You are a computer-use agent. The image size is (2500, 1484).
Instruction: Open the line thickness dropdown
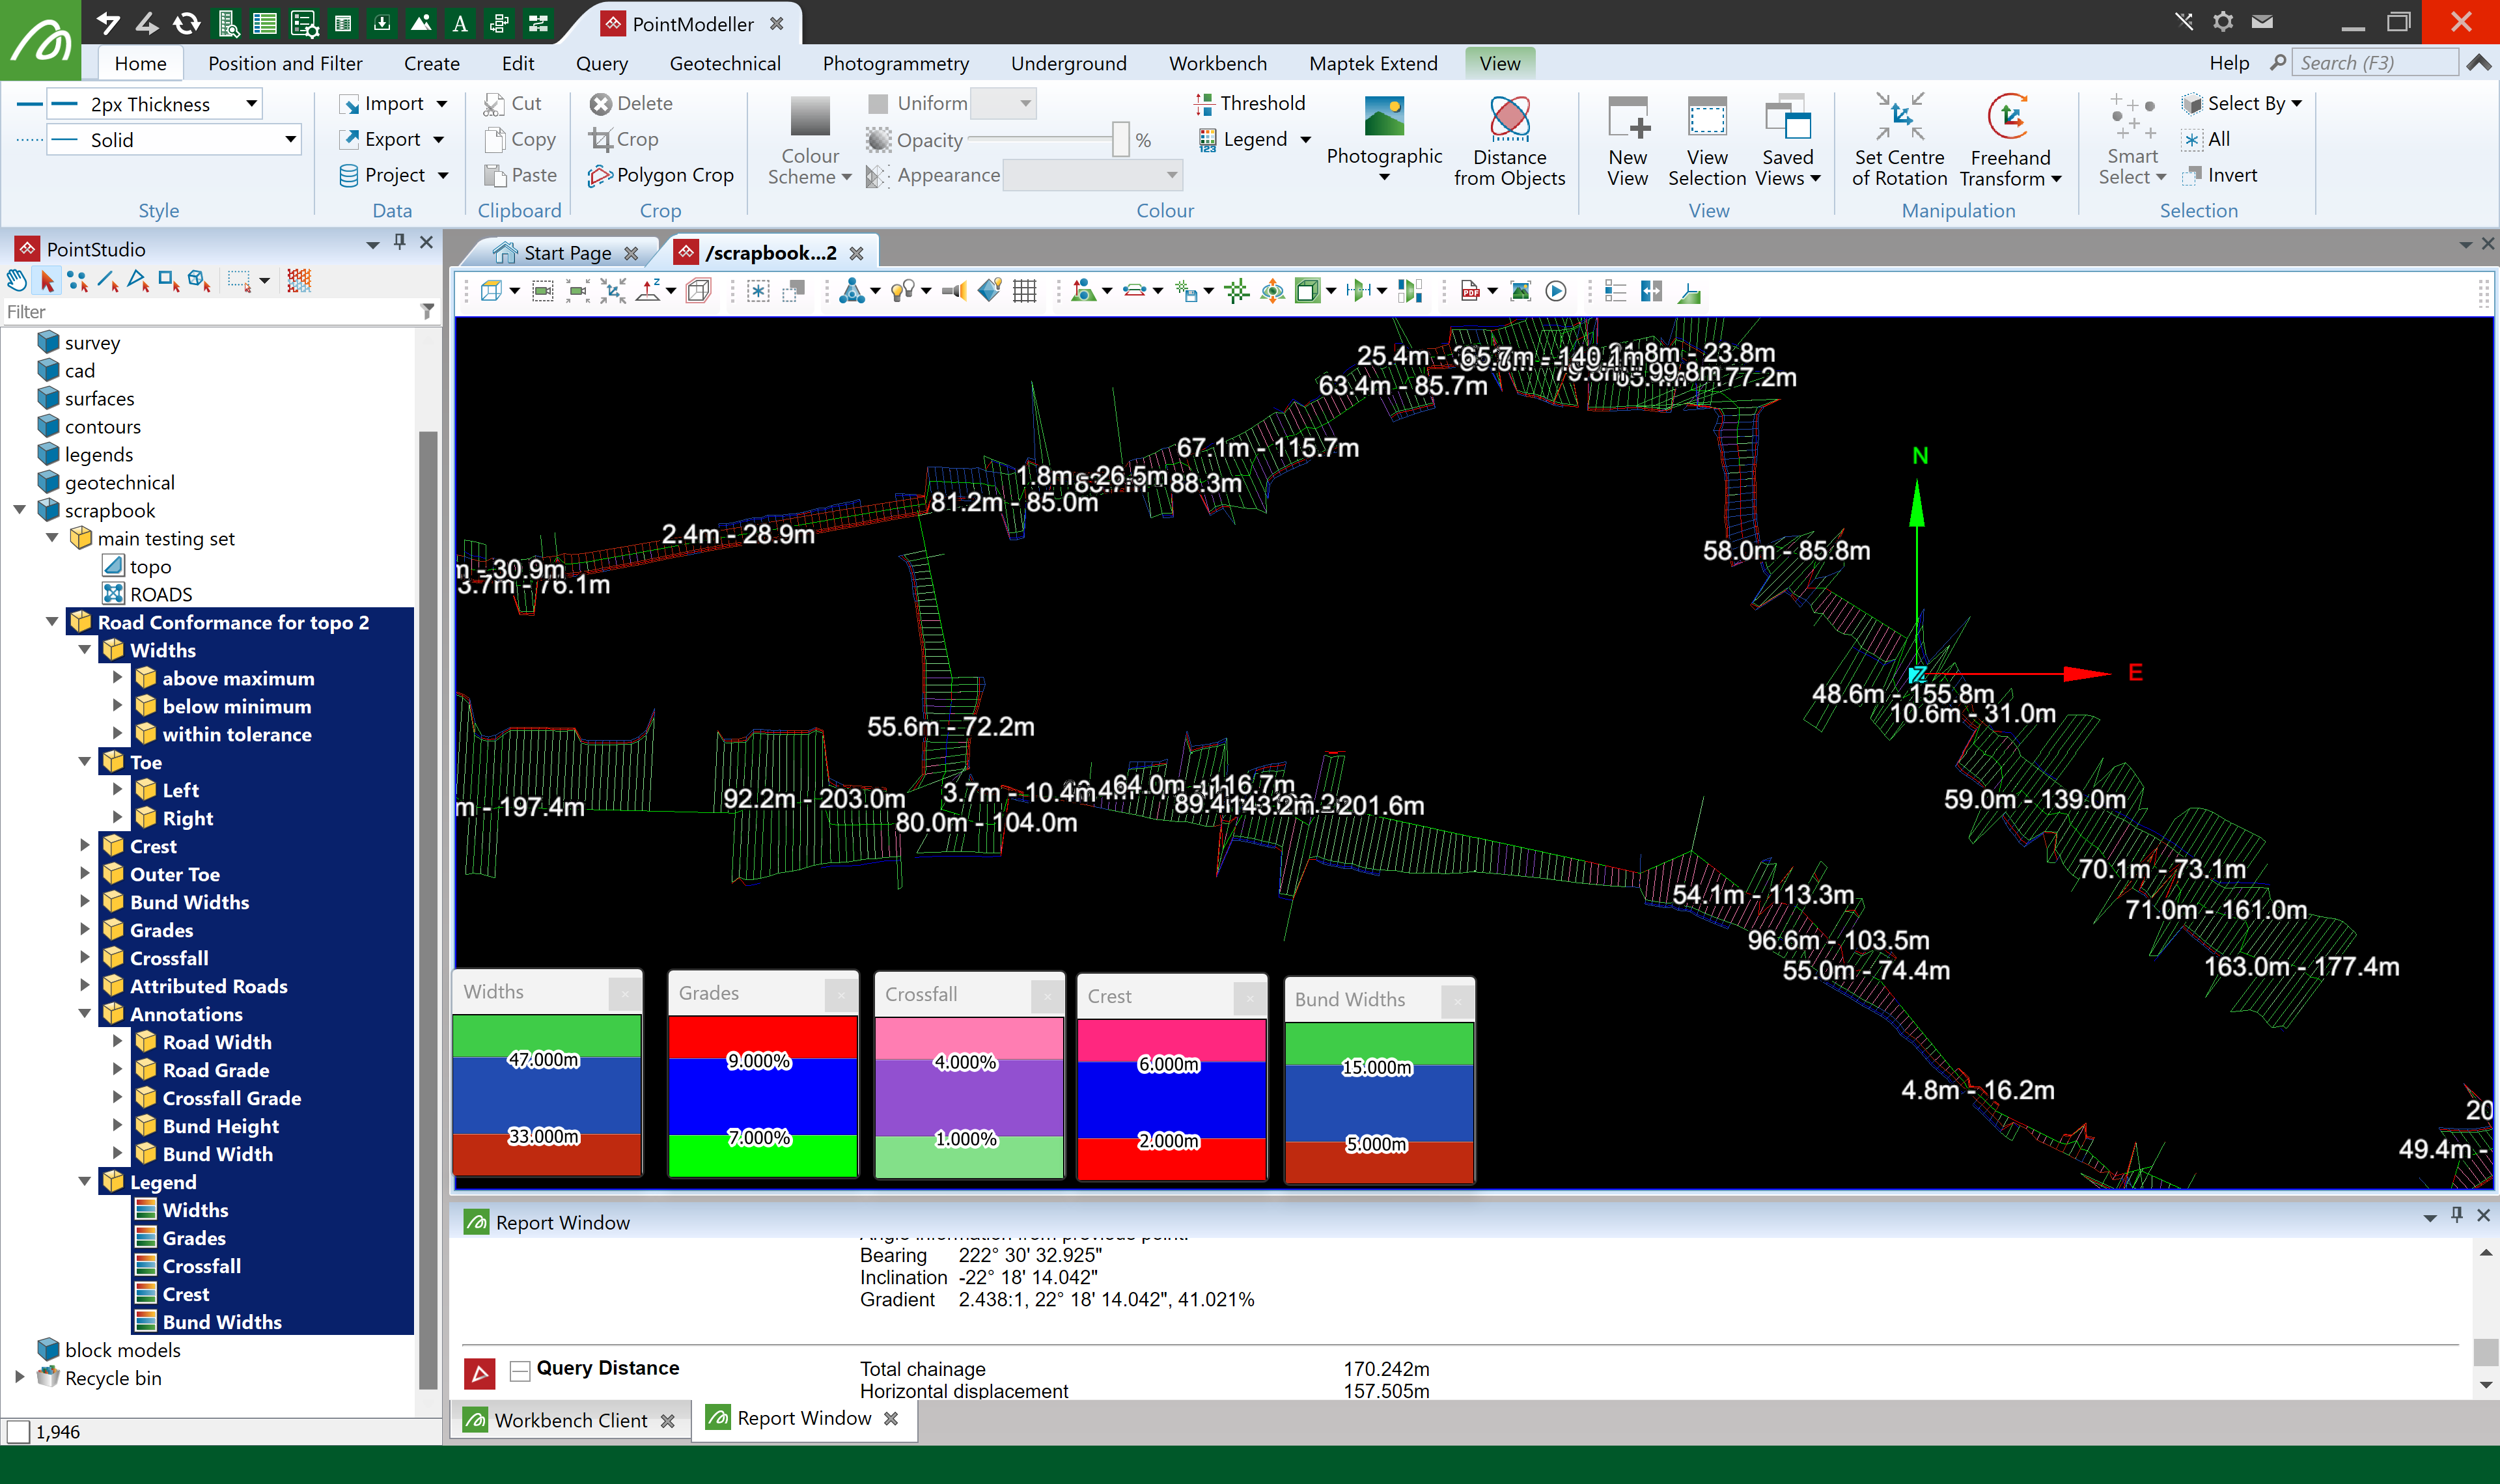(x=251, y=103)
